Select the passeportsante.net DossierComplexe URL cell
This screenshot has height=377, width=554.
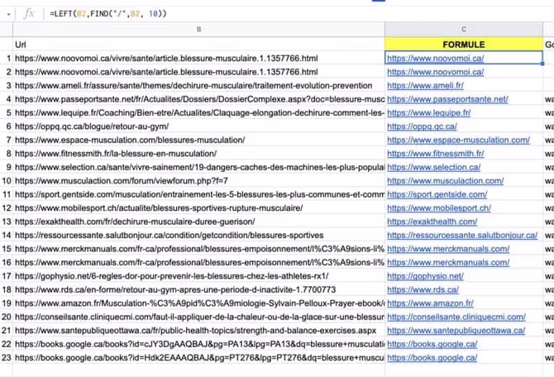coord(199,99)
